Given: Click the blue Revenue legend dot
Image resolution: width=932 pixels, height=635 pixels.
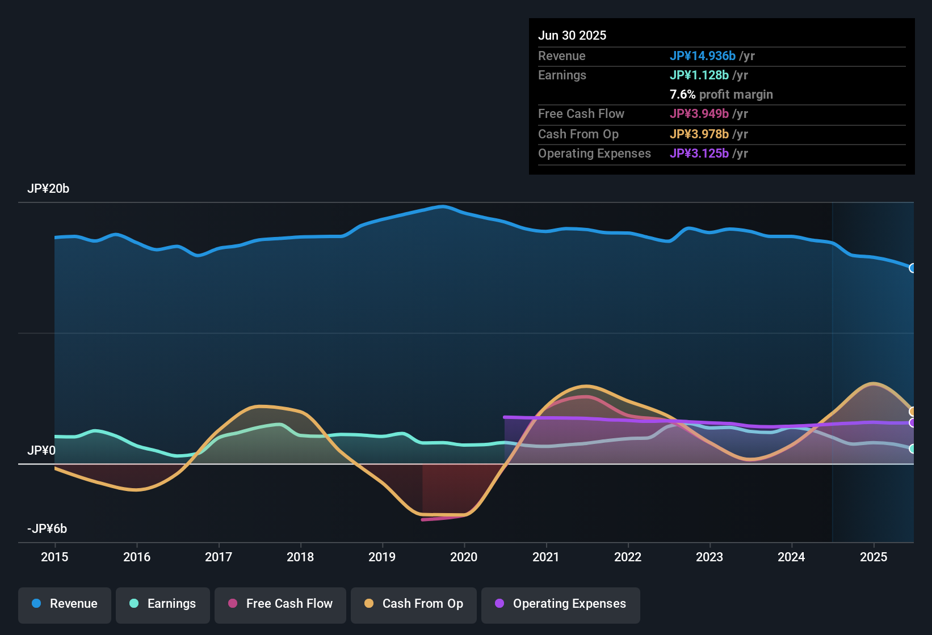Looking at the screenshot, I should pyautogui.click(x=36, y=604).
